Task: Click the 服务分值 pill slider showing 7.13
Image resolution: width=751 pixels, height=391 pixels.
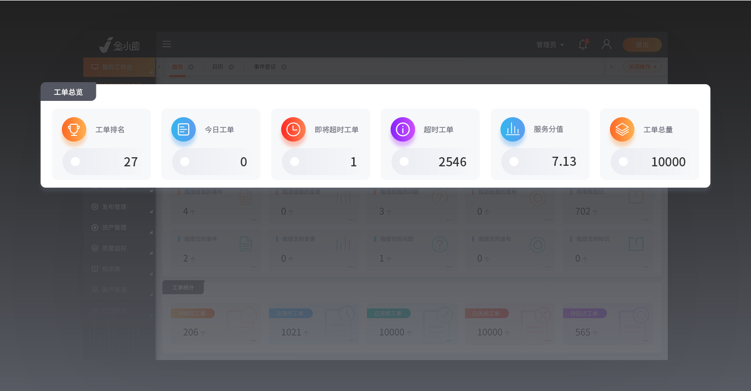Action: 540,162
